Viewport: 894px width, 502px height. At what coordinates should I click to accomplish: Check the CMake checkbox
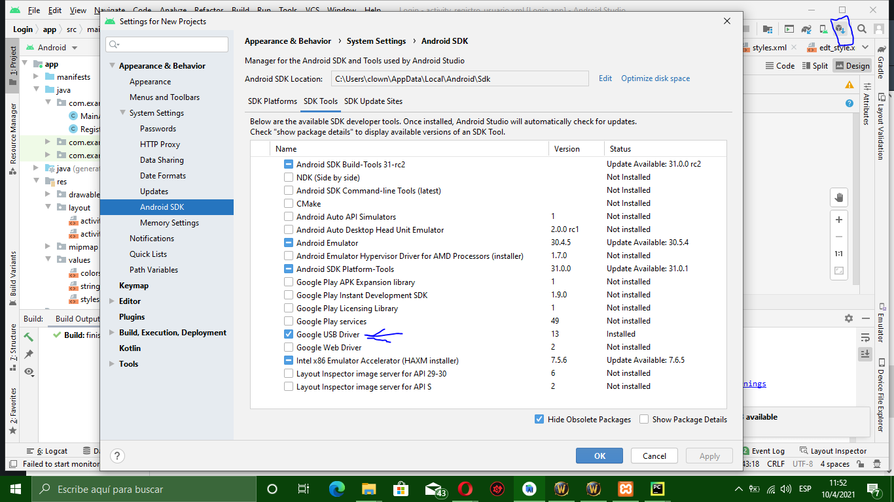point(289,203)
